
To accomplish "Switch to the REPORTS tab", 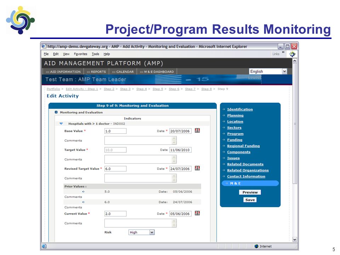I will 96,72.
